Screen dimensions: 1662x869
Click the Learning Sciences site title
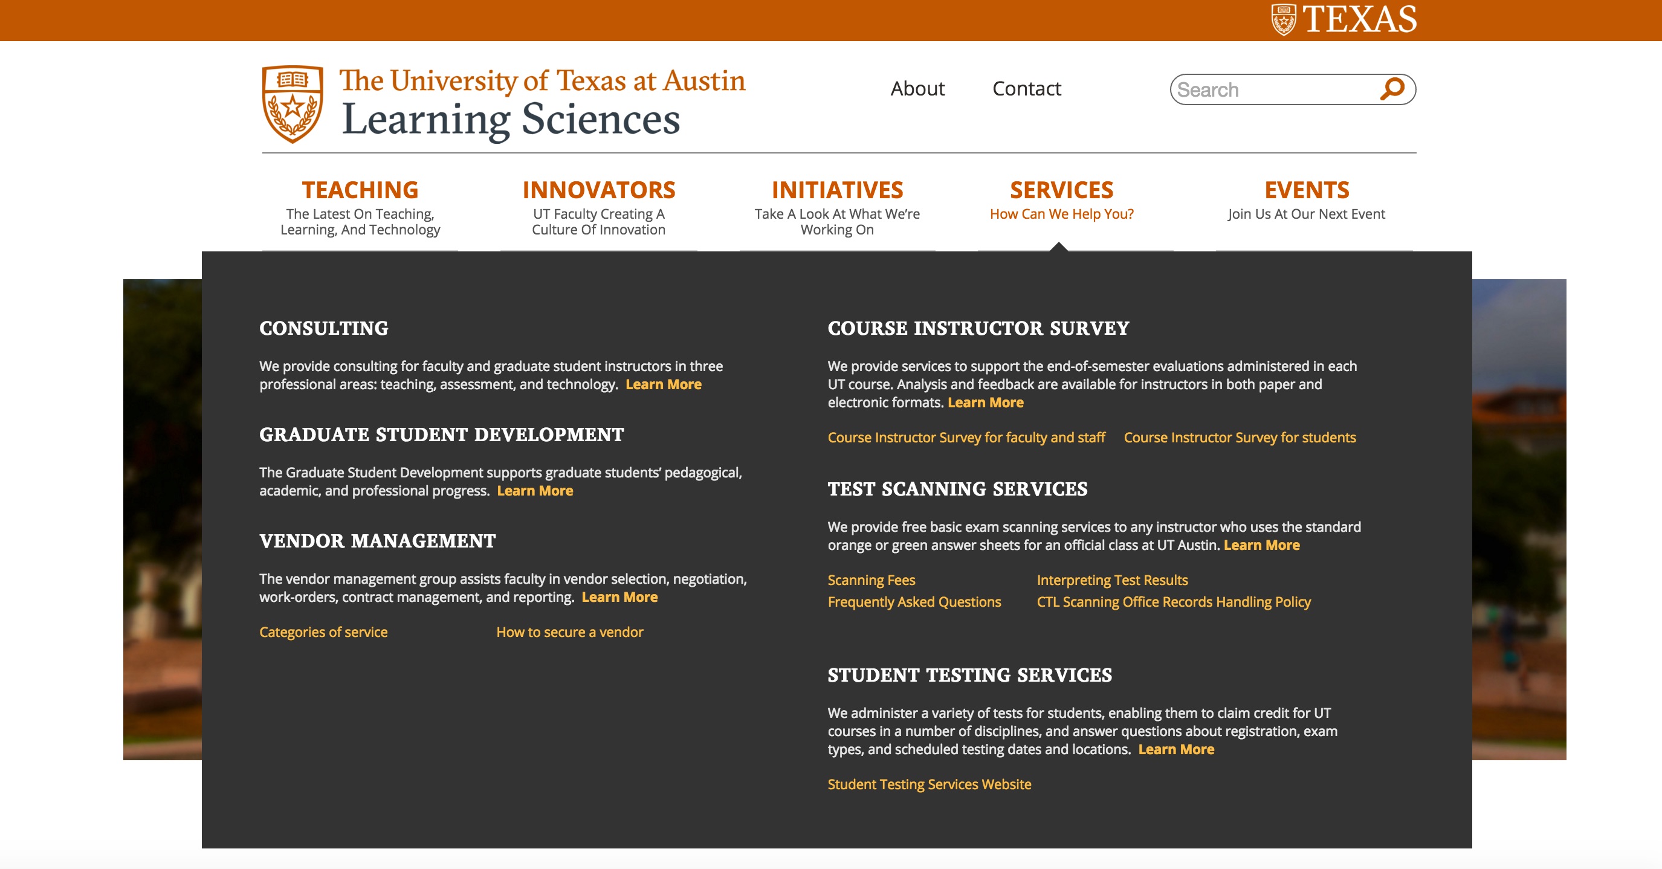click(510, 120)
